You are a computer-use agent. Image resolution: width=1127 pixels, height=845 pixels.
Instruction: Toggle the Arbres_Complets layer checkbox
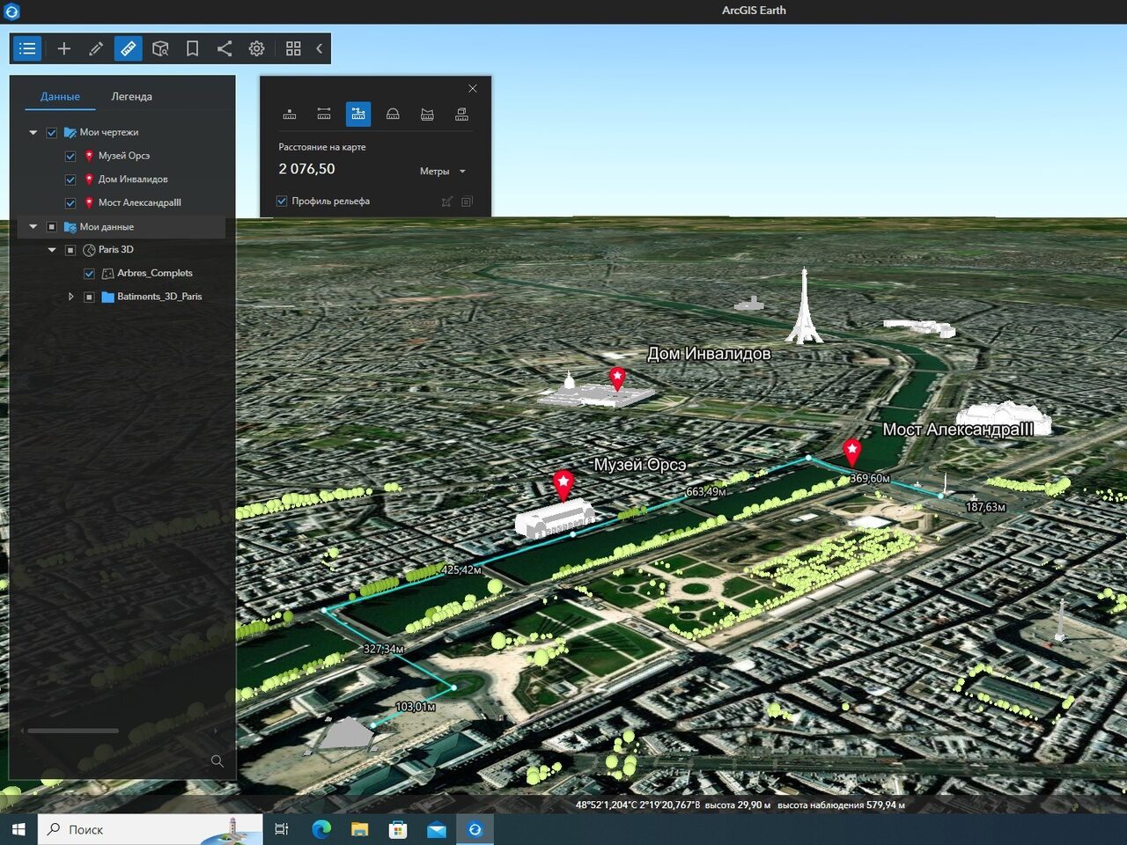[89, 274]
